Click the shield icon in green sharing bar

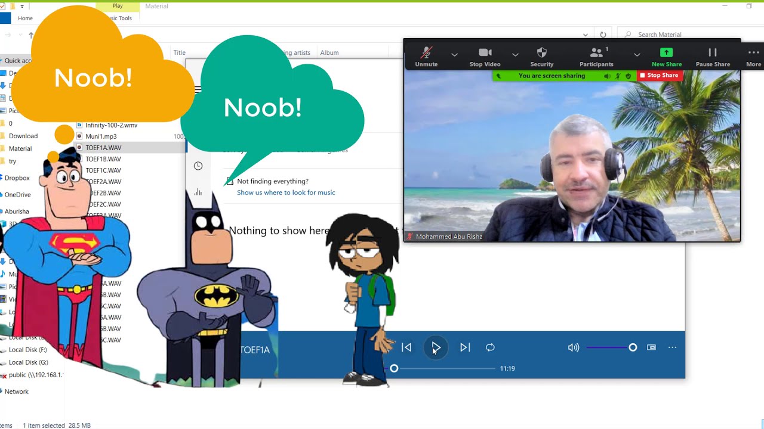[628, 76]
